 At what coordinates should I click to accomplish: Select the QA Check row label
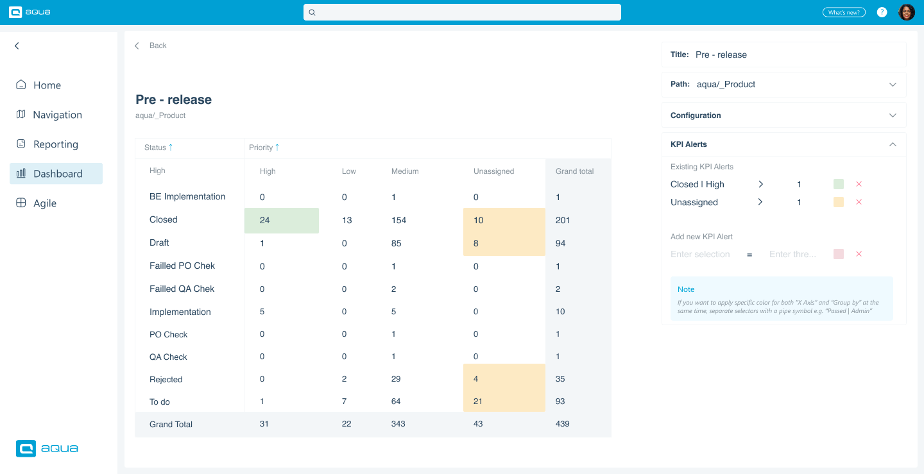[x=169, y=357]
